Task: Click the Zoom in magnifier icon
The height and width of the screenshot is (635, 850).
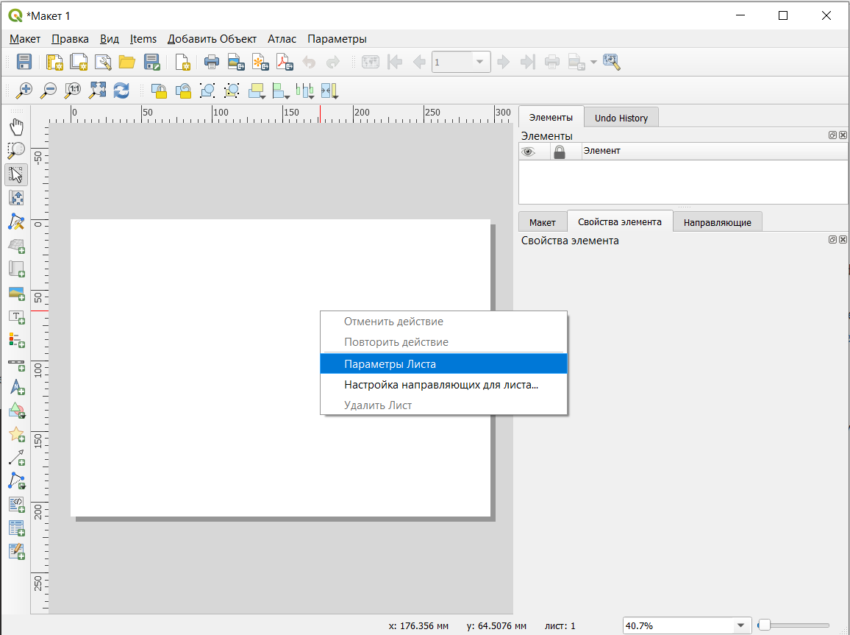Action: (24, 91)
